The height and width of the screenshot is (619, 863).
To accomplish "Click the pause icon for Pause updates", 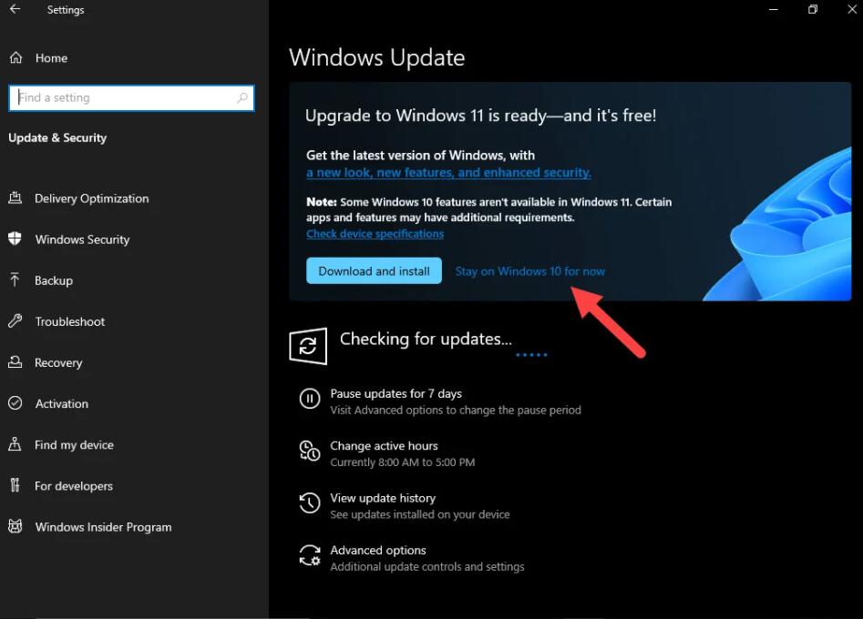I will pos(310,399).
